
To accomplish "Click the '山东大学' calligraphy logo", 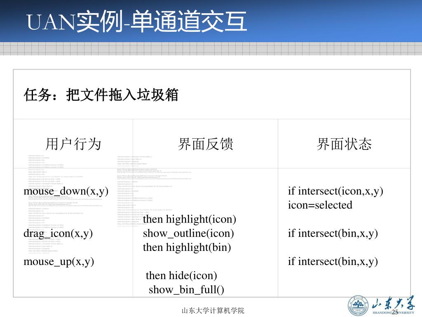I will tap(393, 303).
